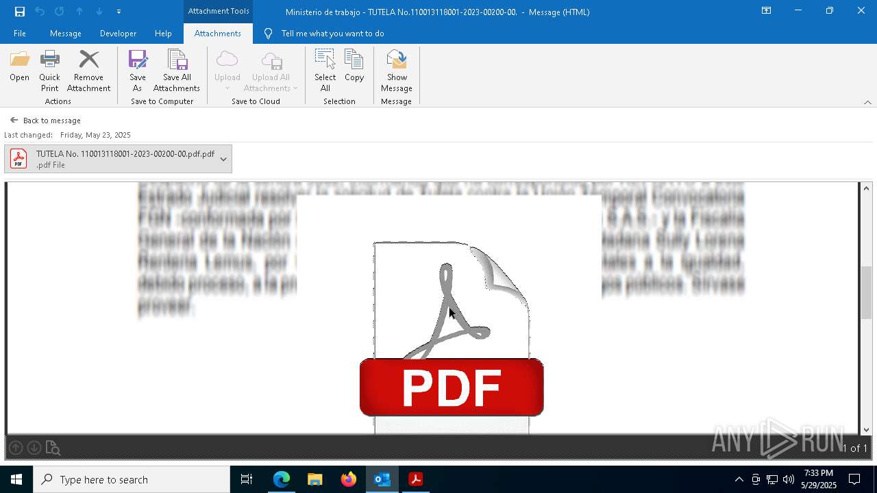Click the 1 of 1 page indicator
The image size is (877, 493).
pos(854,448)
